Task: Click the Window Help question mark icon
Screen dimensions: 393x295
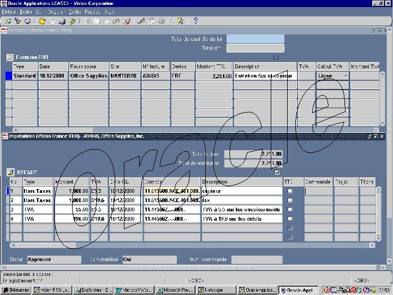Action: [x=196, y=21]
